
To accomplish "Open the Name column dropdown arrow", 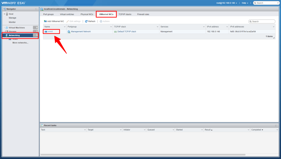I will pos(65,27).
